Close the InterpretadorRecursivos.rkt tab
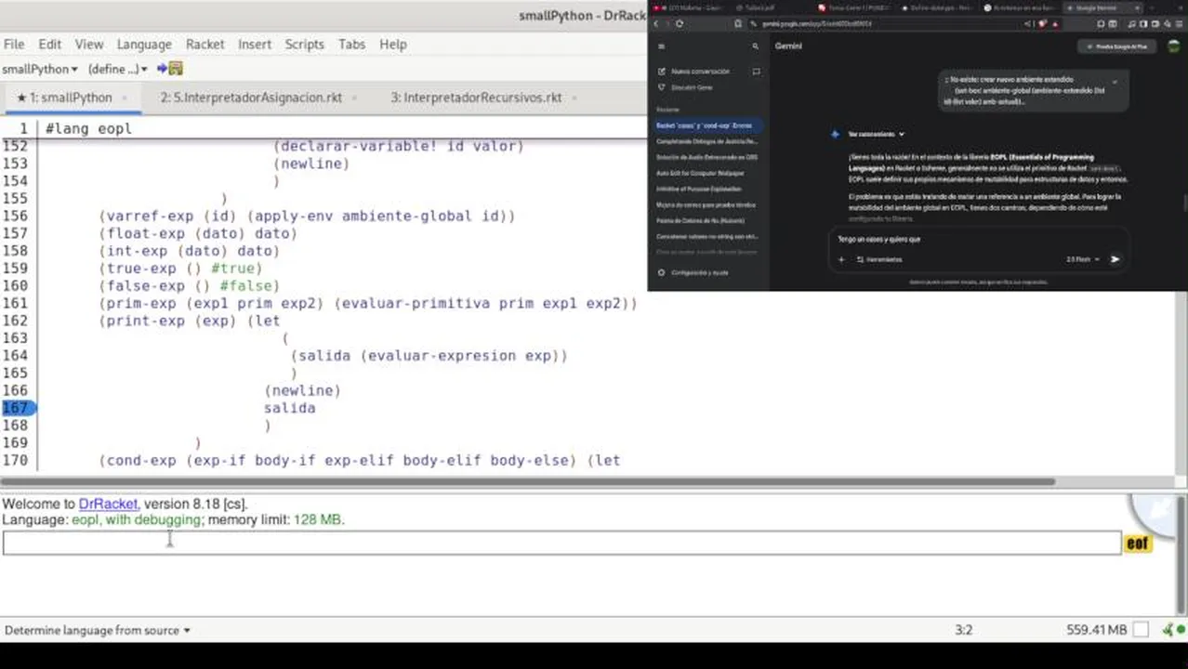Viewport: 1188px width, 669px height. pyautogui.click(x=575, y=97)
